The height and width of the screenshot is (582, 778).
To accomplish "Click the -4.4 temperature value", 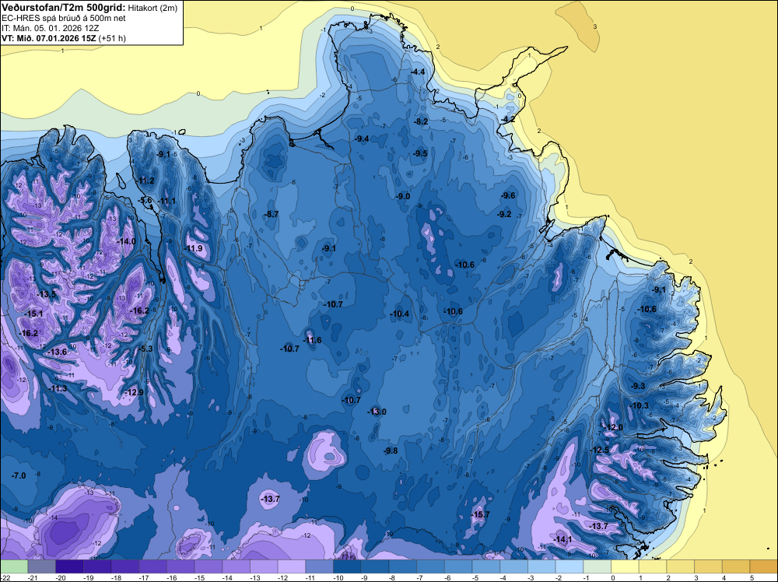I will [x=419, y=72].
